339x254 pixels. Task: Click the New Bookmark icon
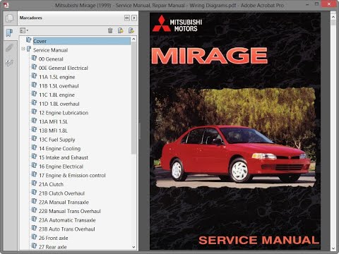click(121, 30)
